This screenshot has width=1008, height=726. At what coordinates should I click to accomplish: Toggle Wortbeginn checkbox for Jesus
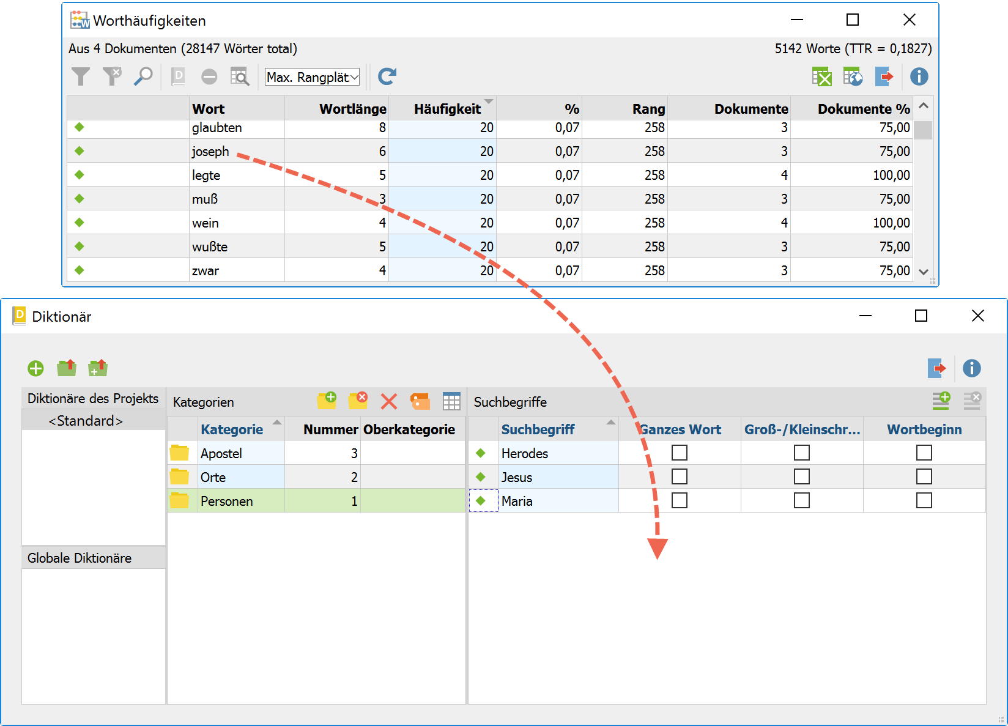(924, 476)
